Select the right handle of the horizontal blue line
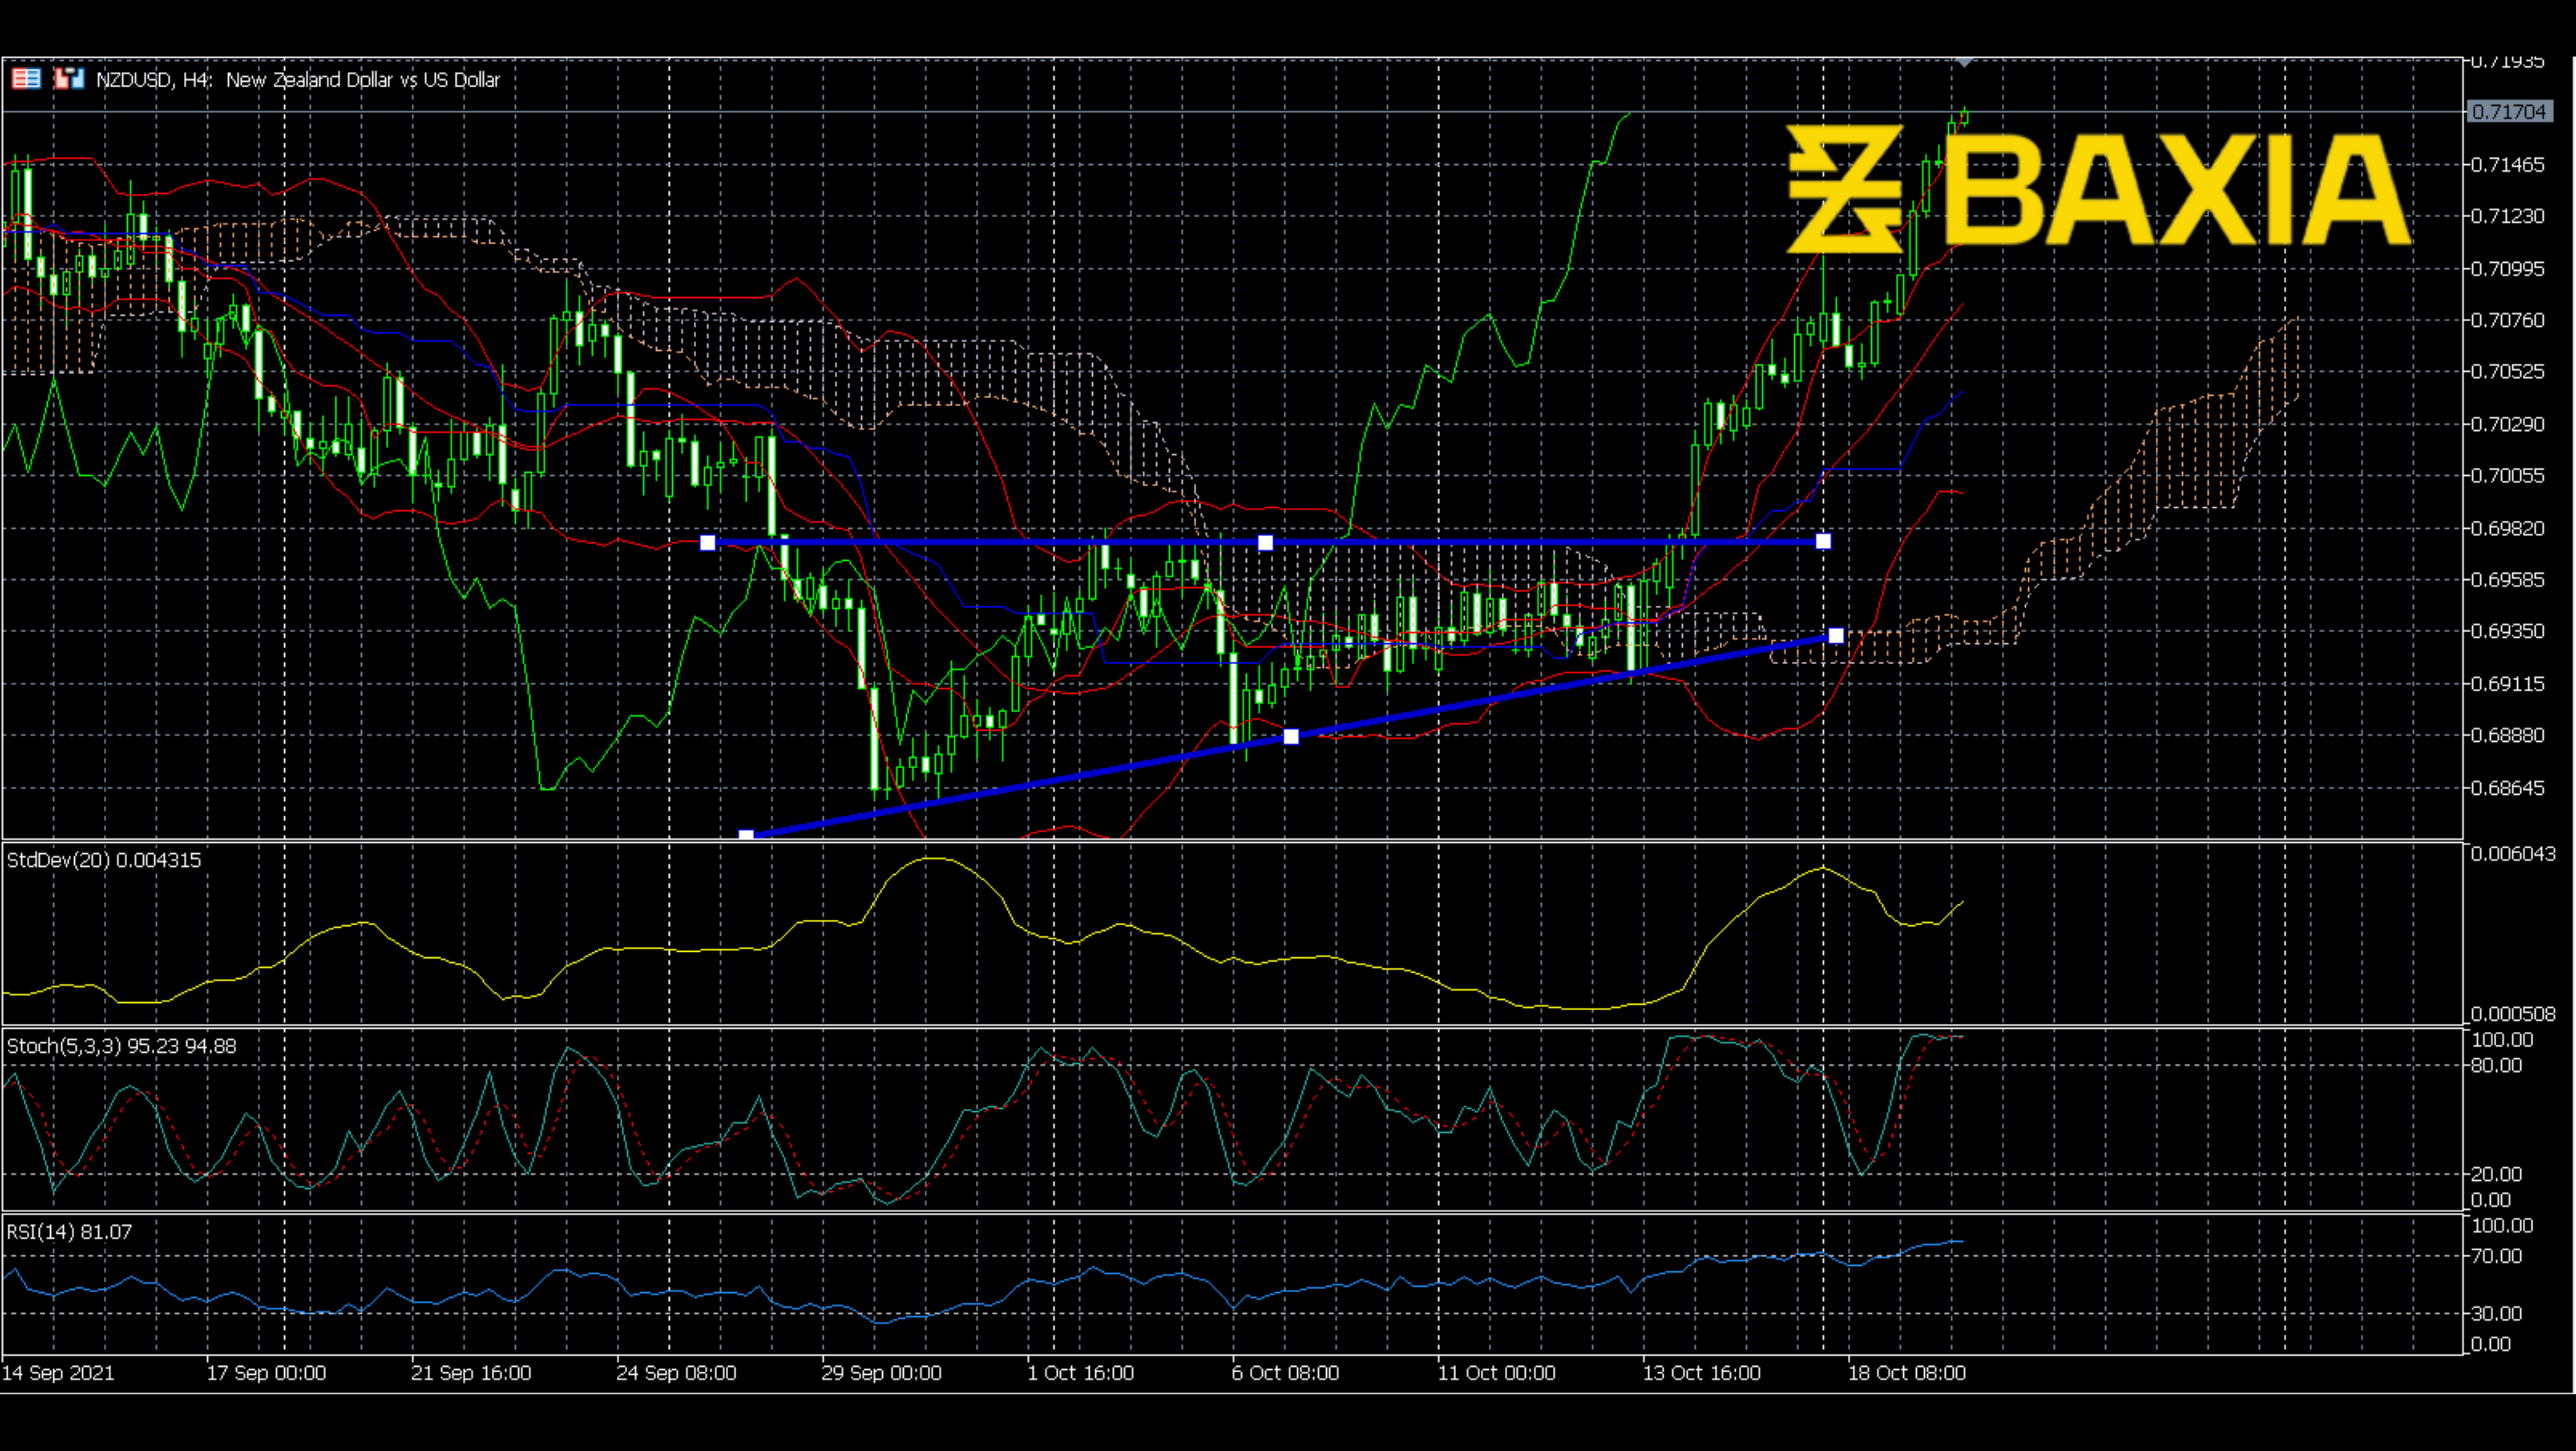Screen dimensions: 2576x1451 pyautogui.click(x=1823, y=541)
